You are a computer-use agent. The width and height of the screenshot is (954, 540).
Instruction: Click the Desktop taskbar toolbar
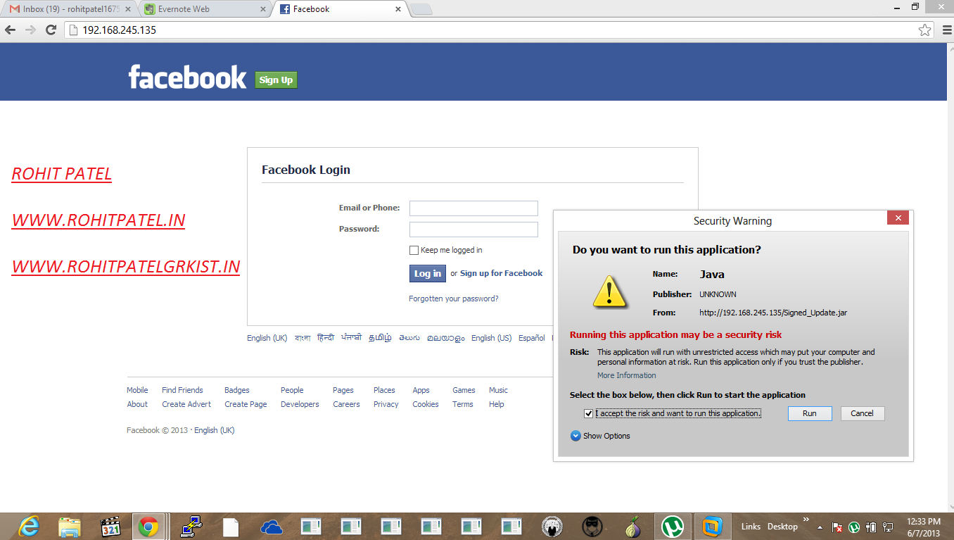coord(782,527)
